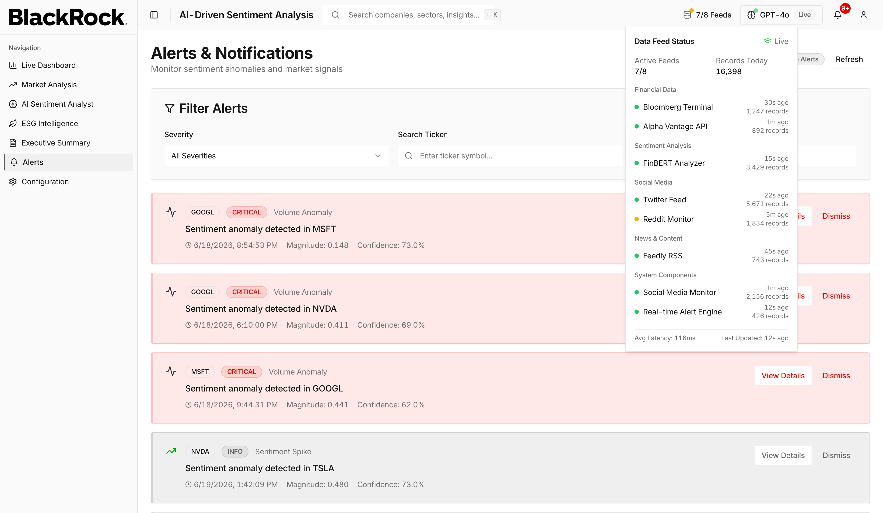
Task: Open the All Severities dropdown
Action: point(276,156)
